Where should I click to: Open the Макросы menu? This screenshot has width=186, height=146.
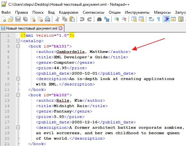(x=162, y=12)
